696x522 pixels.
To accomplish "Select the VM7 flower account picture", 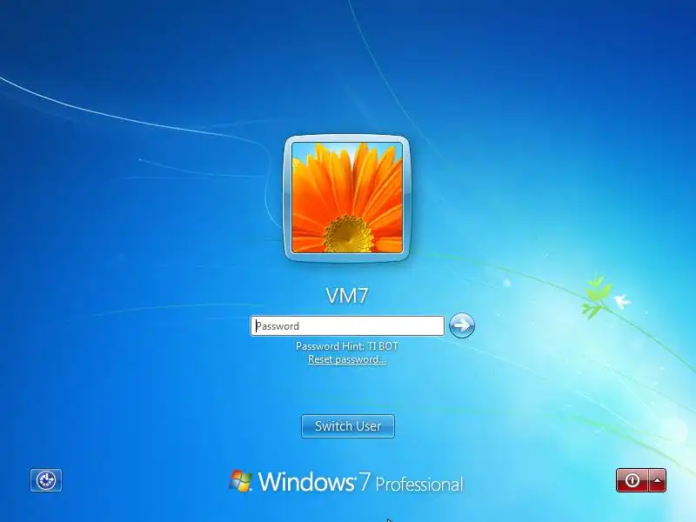I will tap(347, 198).
